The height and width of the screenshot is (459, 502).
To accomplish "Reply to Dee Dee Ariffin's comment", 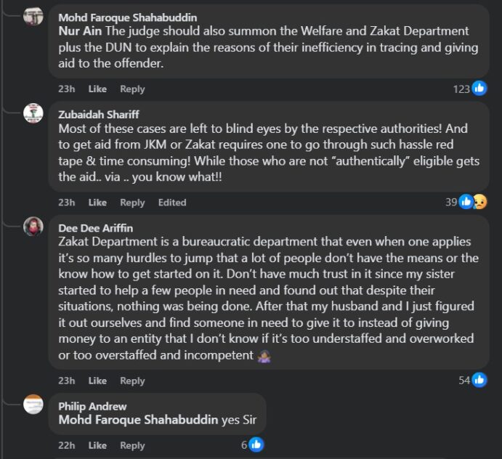I will (x=132, y=381).
